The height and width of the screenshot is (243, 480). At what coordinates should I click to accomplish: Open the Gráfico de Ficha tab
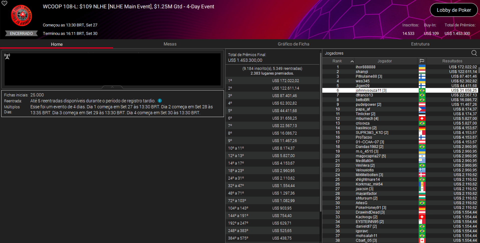point(293,44)
